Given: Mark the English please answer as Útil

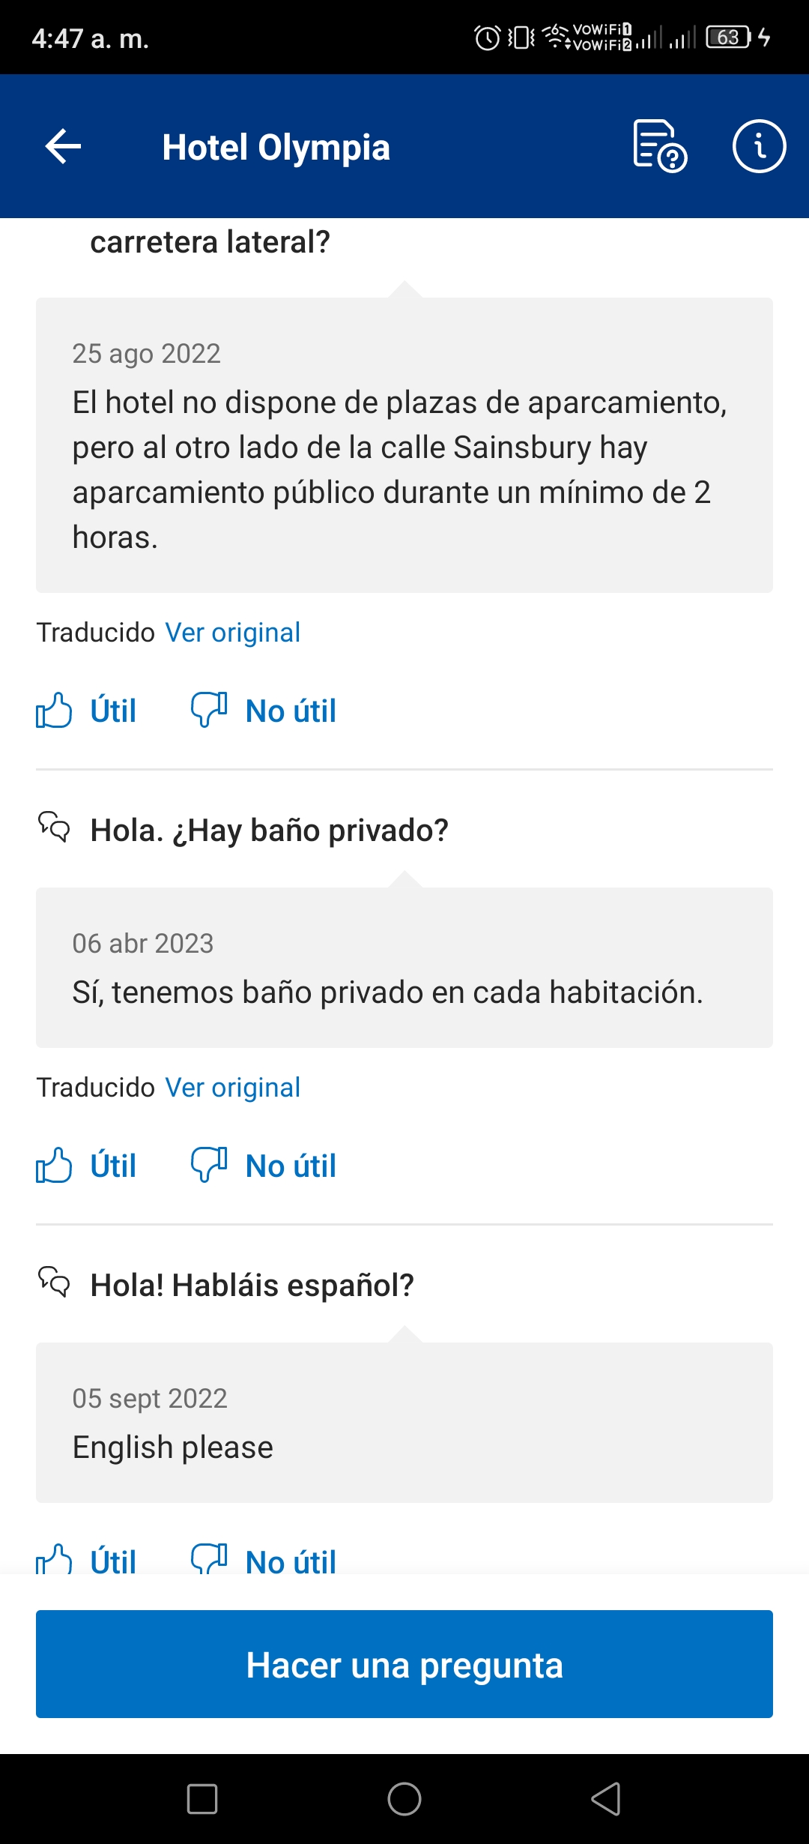Looking at the screenshot, I should 113,1561.
